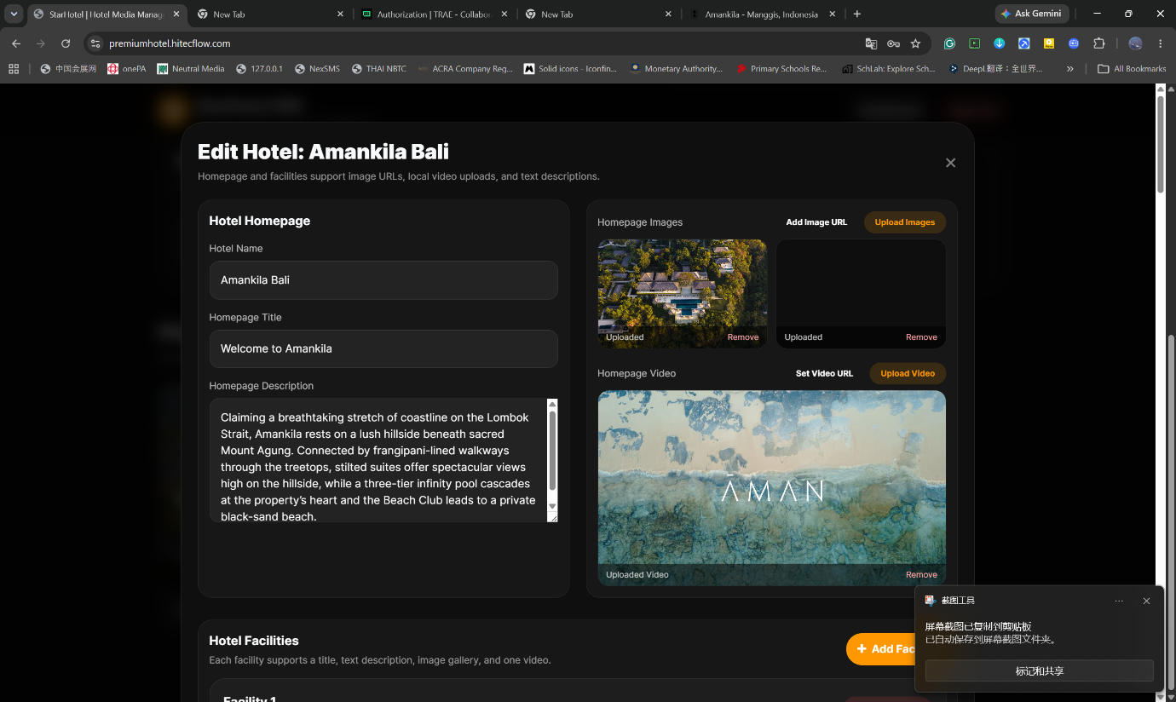Screen dimensions: 1176x702
Task: Click the Add Image URL button
Action: pos(816,222)
